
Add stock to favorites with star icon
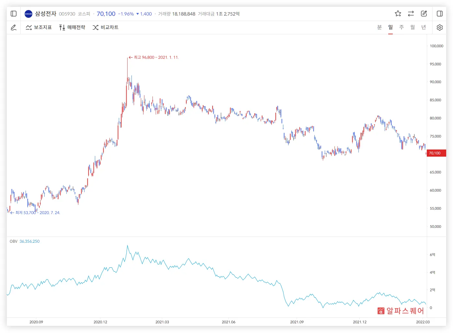point(398,14)
